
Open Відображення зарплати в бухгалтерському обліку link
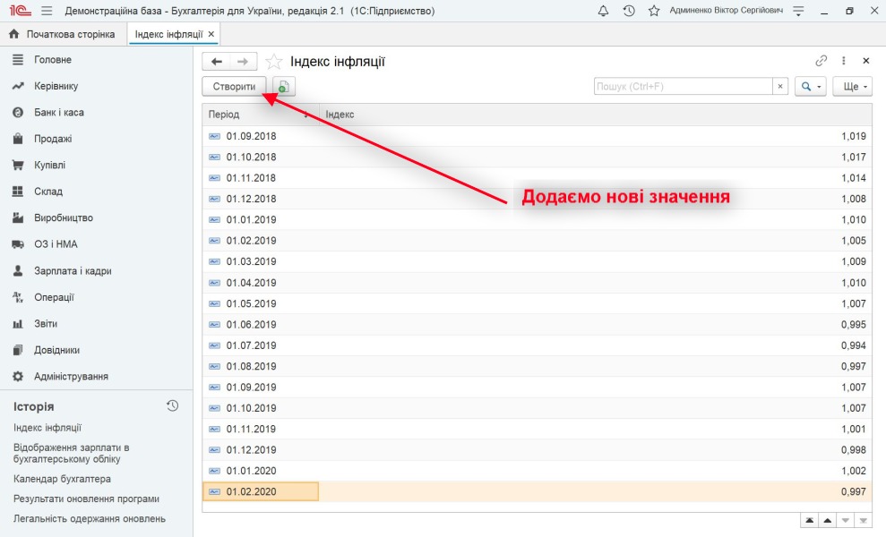[x=71, y=454]
